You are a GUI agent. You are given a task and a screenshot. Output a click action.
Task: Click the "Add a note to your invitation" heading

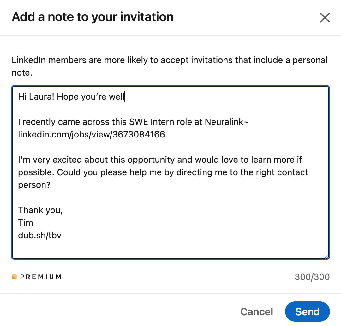93,17
